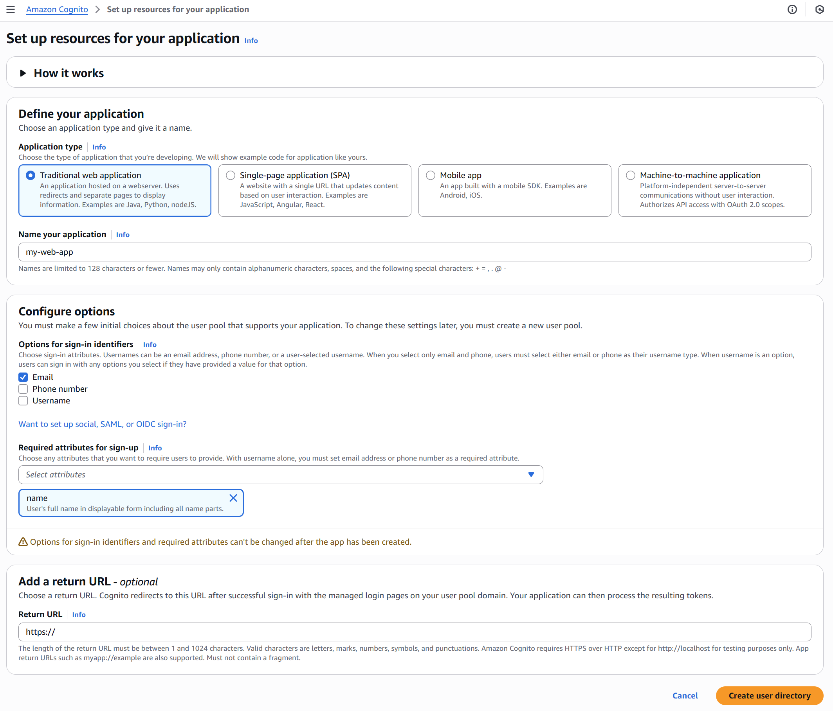Click the info circle icon top right

[x=792, y=9]
